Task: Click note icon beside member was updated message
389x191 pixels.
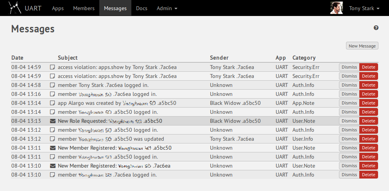Action: point(53,139)
